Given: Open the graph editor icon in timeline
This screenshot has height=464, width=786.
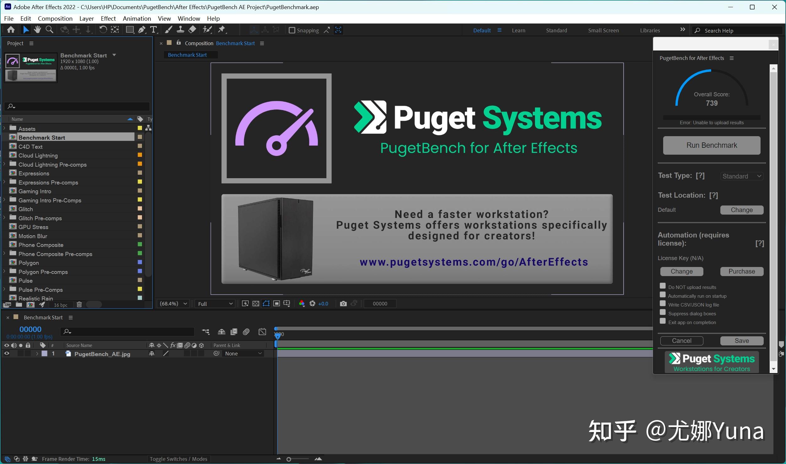Looking at the screenshot, I should click(x=262, y=332).
